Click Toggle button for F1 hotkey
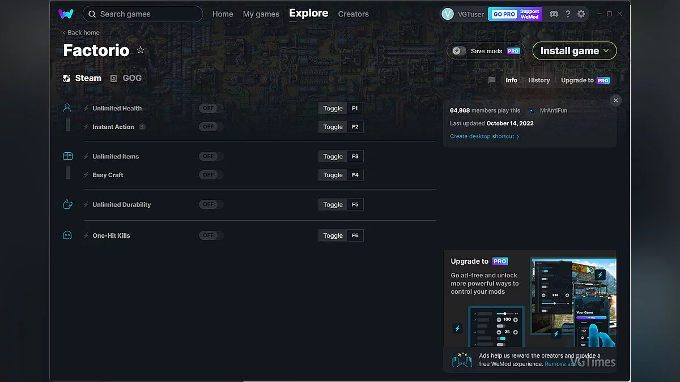Screen dimensions: 680x382 click(333, 108)
